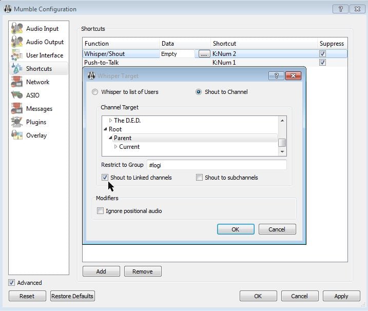Click the Network settings icon
This screenshot has height=311, width=368.
(x=17, y=82)
